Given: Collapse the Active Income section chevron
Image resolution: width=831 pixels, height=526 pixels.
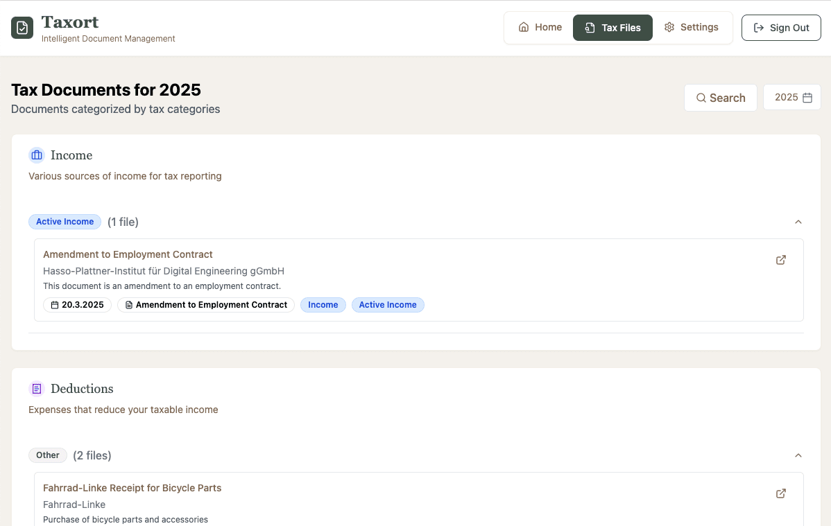Looking at the screenshot, I should (798, 222).
